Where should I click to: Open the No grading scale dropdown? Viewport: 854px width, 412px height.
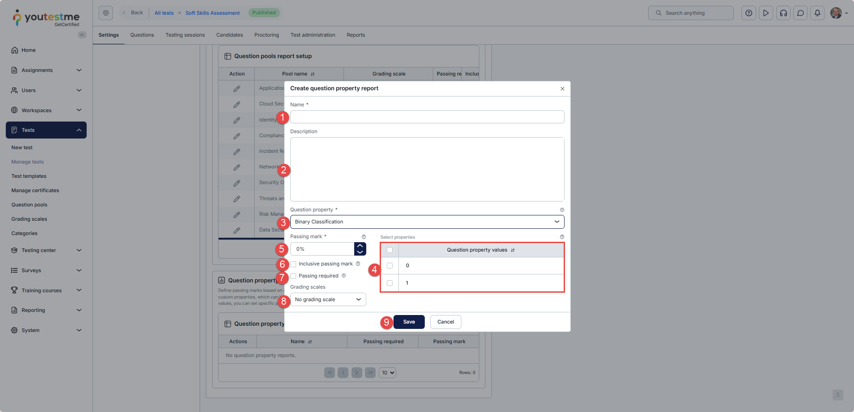328,299
